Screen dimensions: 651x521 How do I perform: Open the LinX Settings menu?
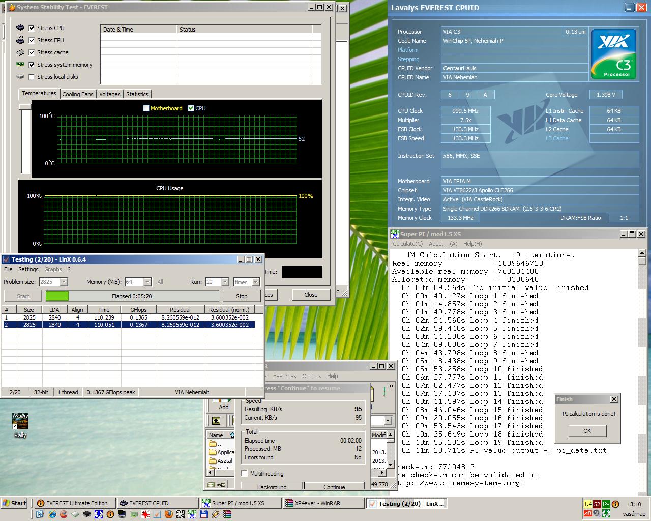point(28,269)
